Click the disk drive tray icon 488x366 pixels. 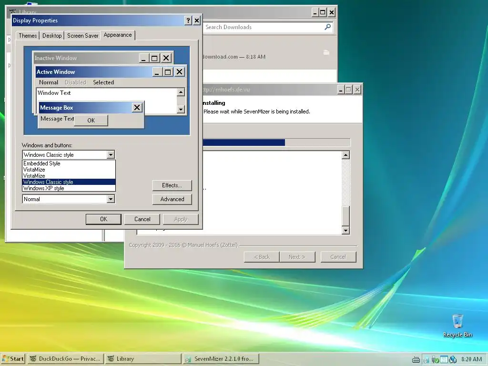tap(426, 360)
